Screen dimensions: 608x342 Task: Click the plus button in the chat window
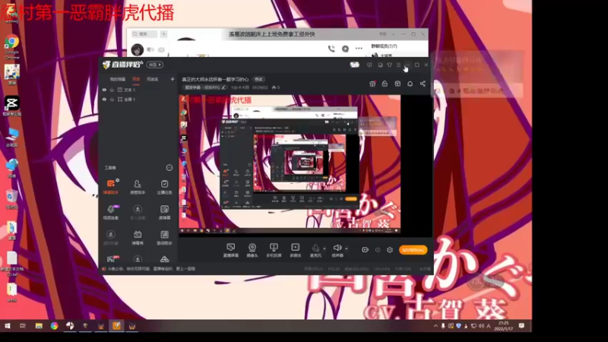[163, 34]
